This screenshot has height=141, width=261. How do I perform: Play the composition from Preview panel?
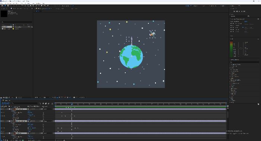pos(239,11)
